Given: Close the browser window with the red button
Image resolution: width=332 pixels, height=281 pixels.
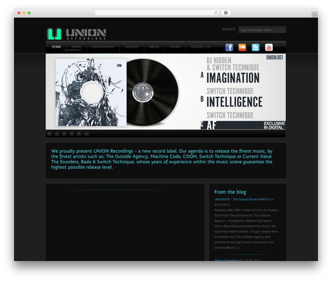Looking at the screenshot, I should click(19, 13).
